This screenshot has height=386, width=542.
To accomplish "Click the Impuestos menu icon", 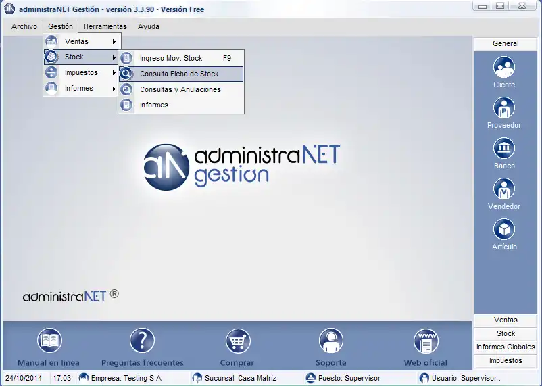I will click(x=51, y=72).
